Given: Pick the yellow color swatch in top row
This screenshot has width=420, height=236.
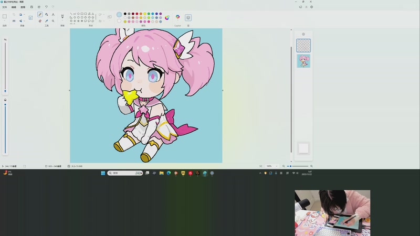Looking at the screenshot, I should point(145,14).
